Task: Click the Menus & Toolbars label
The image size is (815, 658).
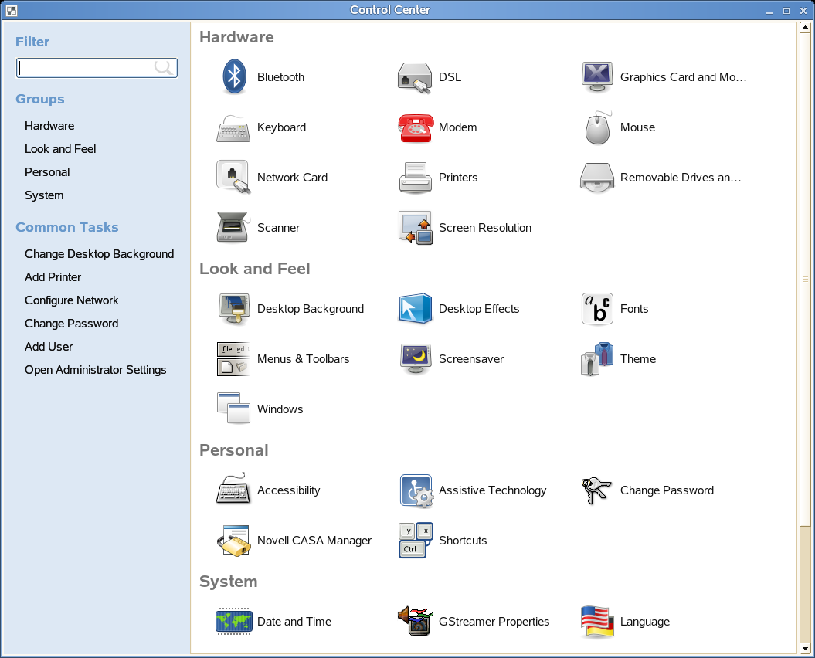Action: coord(303,359)
